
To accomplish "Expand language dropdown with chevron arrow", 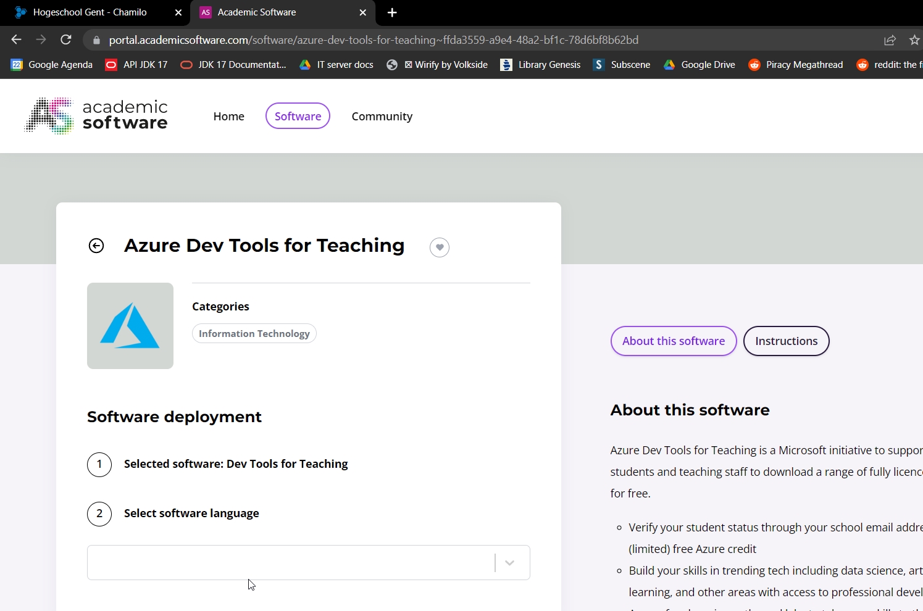I will point(510,563).
